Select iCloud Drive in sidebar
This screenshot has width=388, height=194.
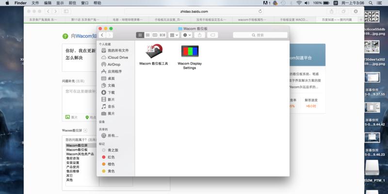[x=115, y=57]
